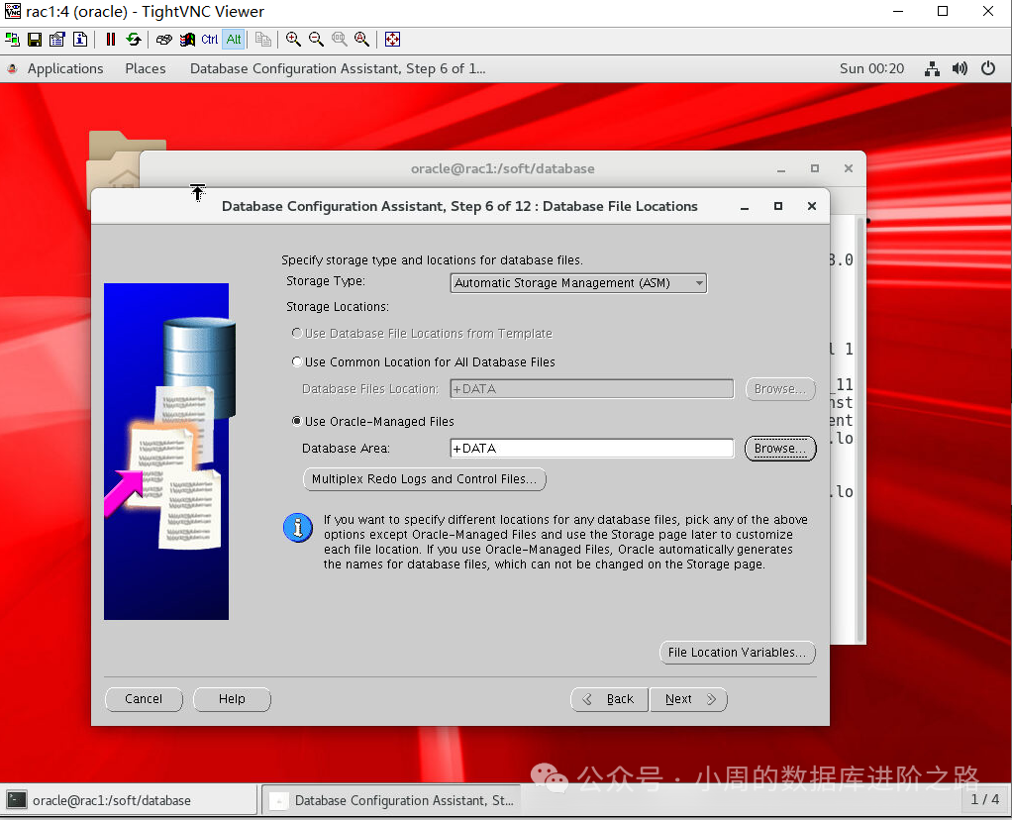Image resolution: width=1012 pixels, height=820 pixels.
Task: Minimize the oracle@rac1 terminal window
Action: (x=781, y=169)
